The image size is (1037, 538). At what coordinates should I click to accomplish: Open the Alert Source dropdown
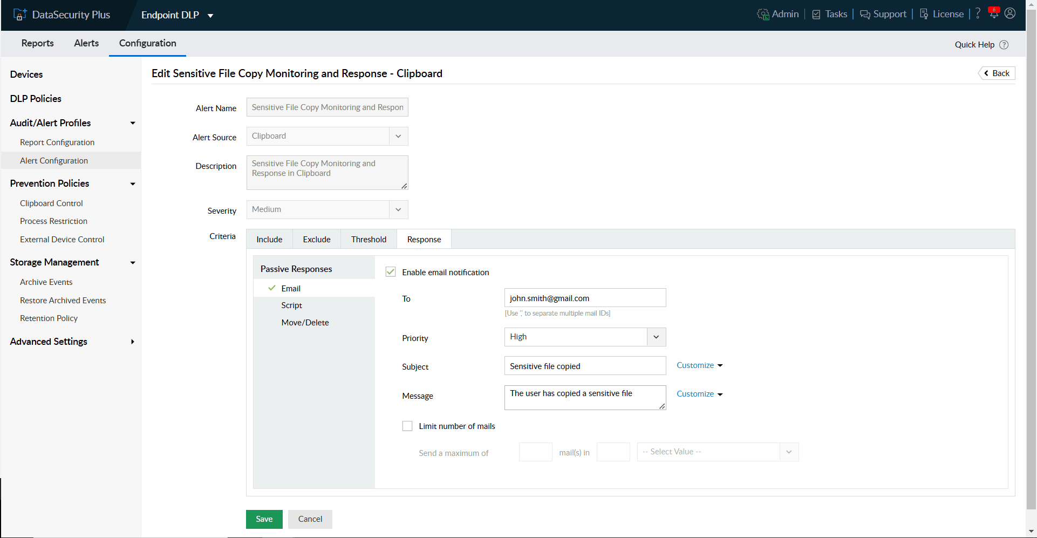[x=328, y=136]
